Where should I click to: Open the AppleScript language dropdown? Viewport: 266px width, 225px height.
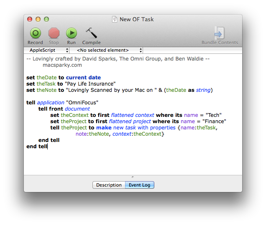(x=47, y=50)
